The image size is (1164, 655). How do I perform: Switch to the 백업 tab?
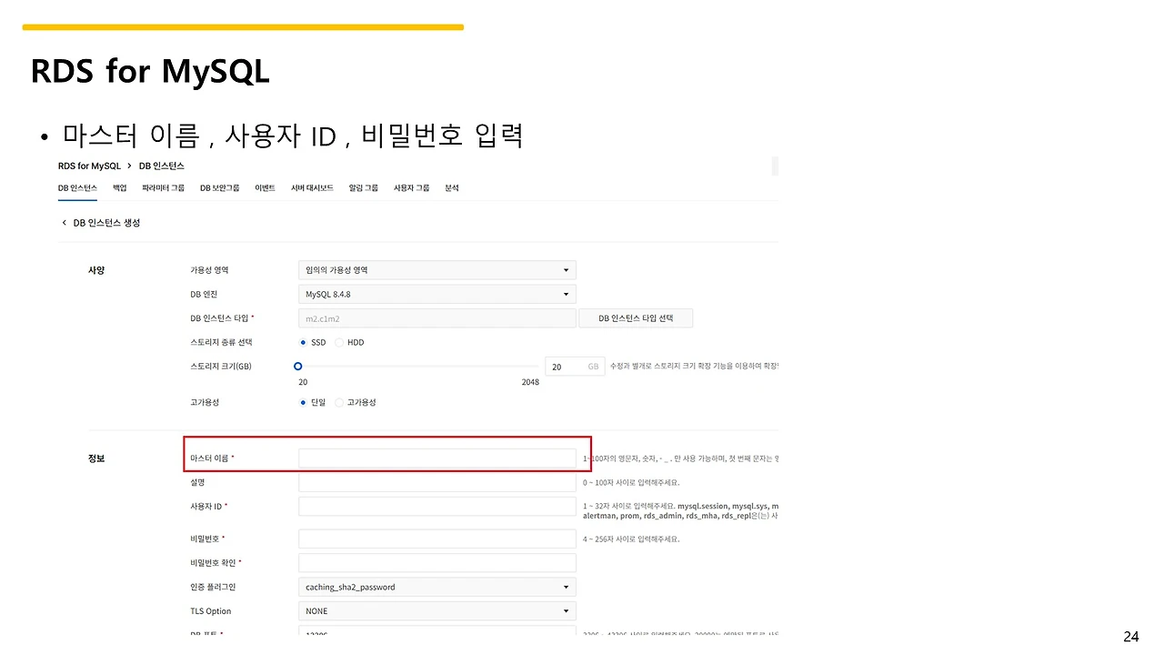119,187
